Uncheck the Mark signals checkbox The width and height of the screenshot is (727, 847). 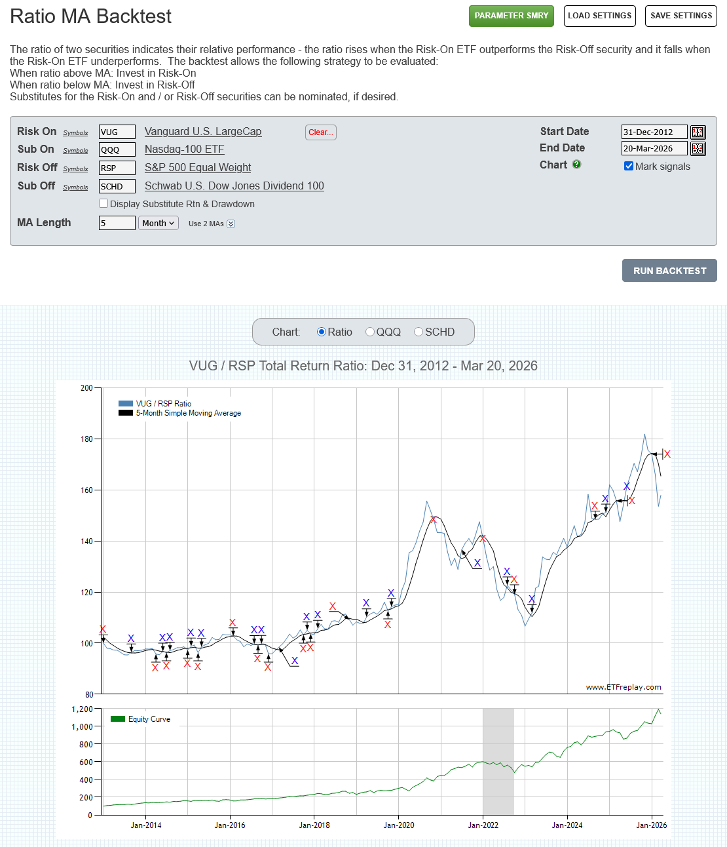[629, 166]
